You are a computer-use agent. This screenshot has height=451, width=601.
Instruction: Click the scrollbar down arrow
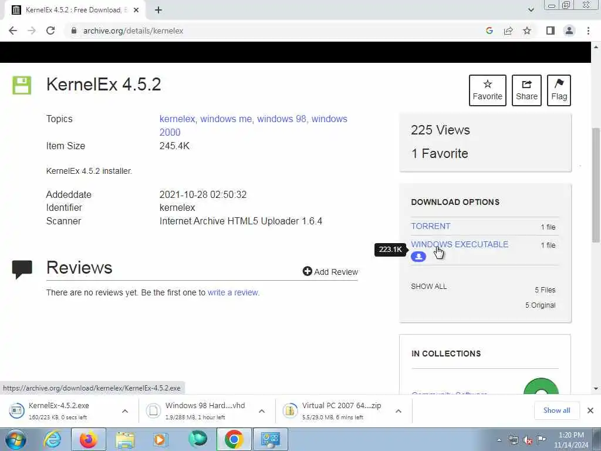pyautogui.click(x=596, y=389)
